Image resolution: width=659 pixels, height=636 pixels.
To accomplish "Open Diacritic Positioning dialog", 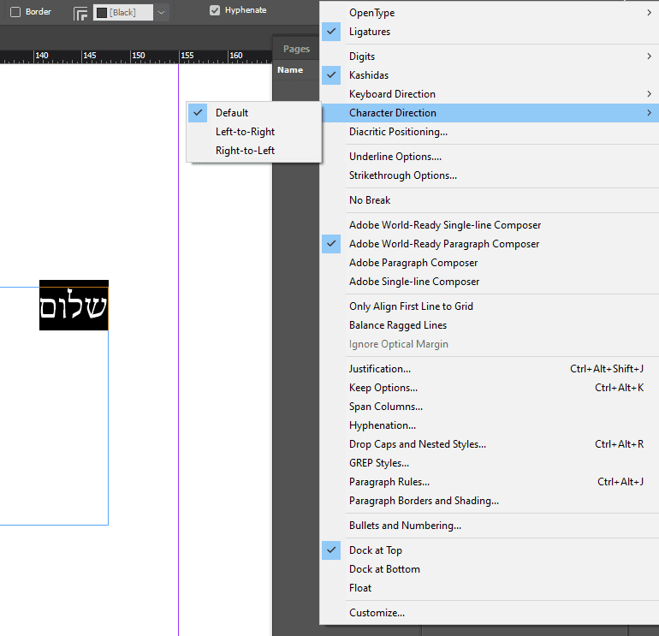I will (x=490, y=132).
